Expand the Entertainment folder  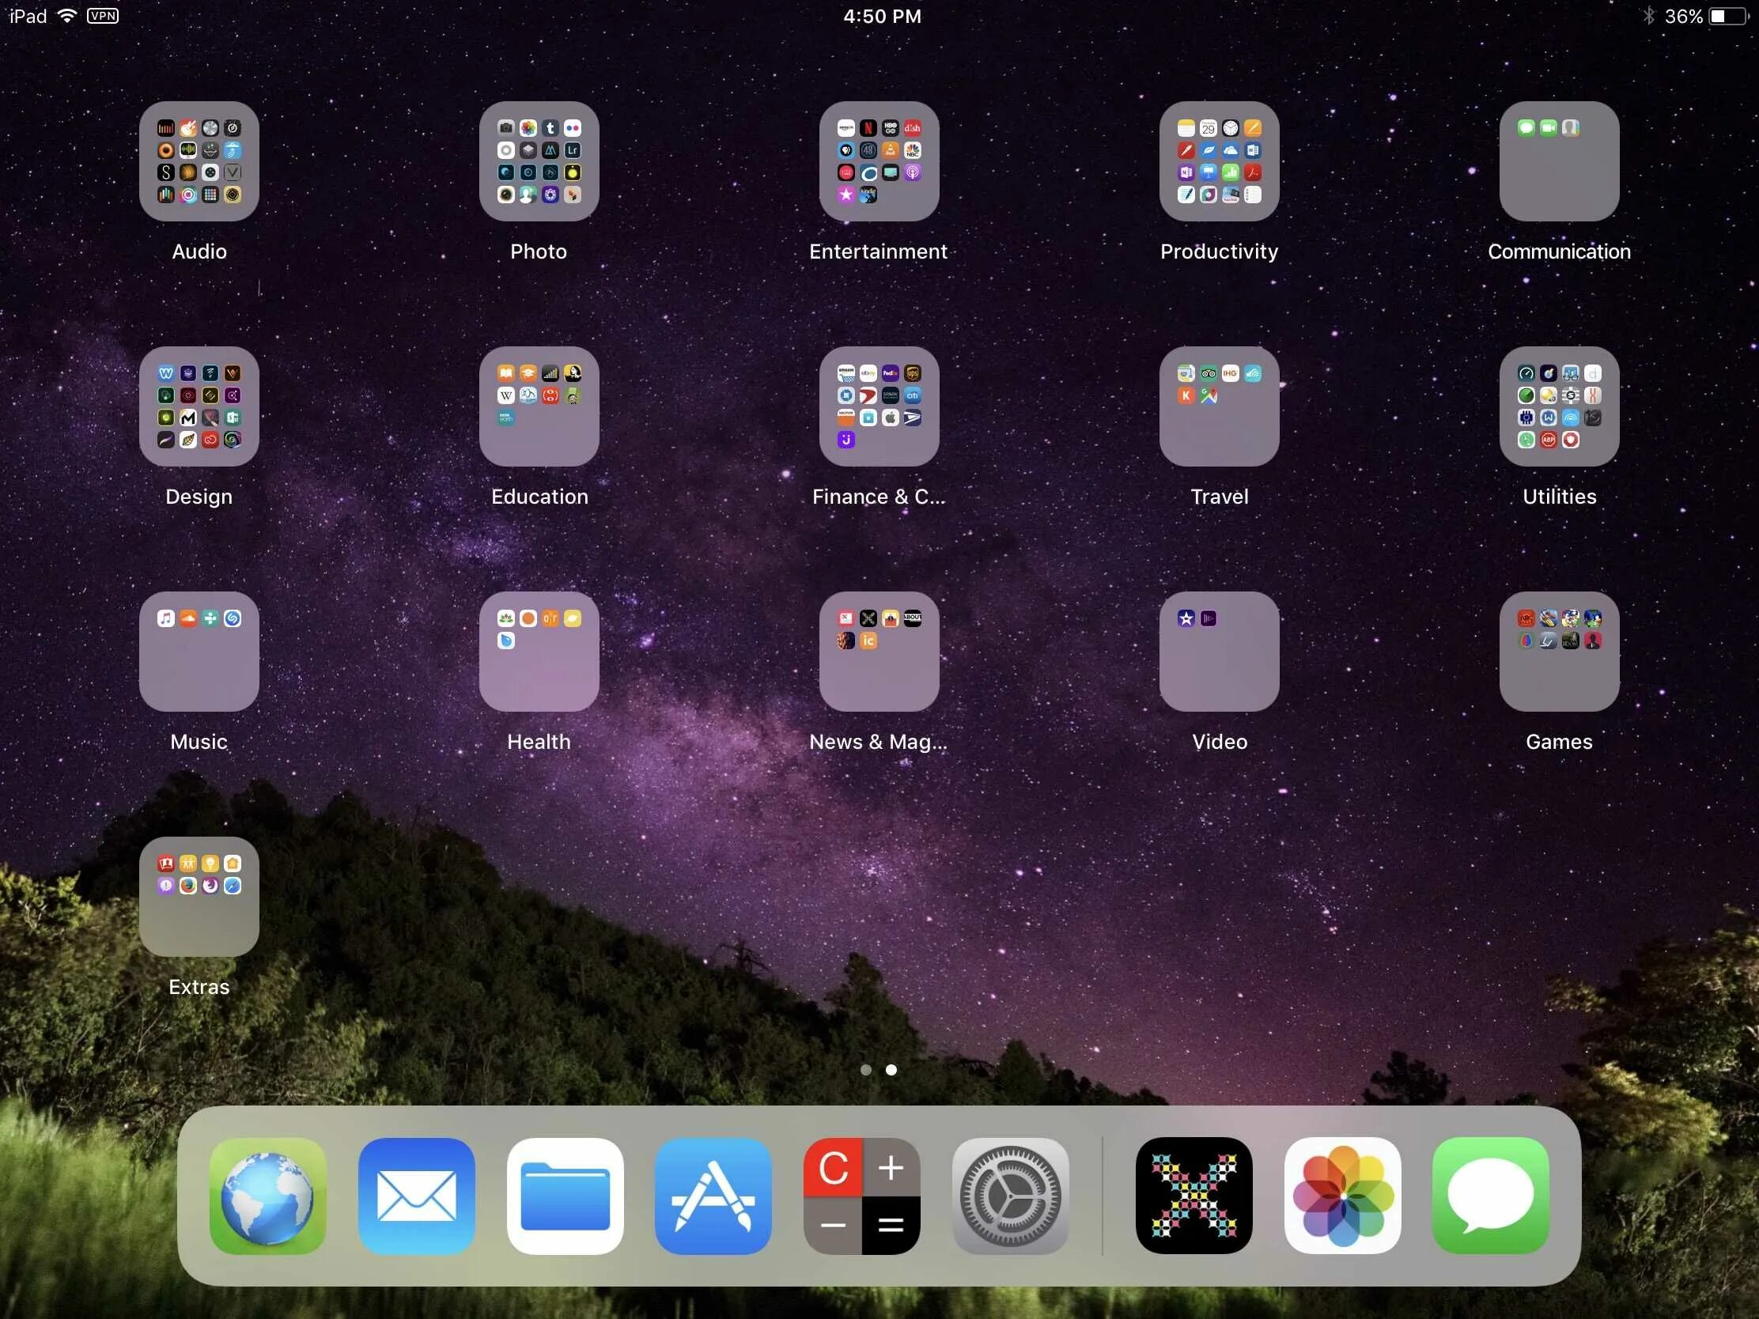[x=879, y=161]
